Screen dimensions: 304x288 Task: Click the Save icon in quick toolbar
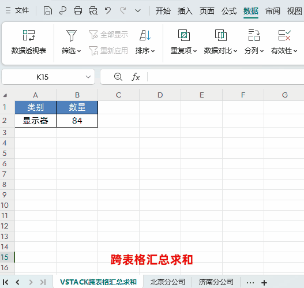click(47, 10)
